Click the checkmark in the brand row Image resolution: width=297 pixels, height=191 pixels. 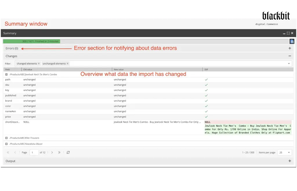coord(206,101)
